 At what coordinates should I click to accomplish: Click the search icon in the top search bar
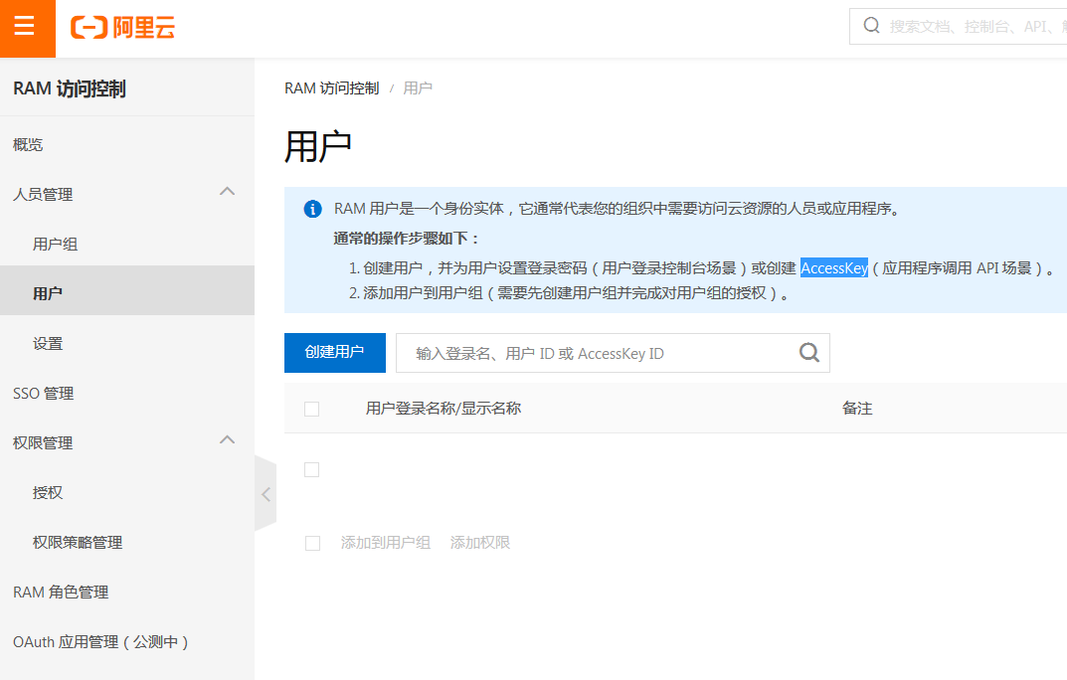[x=871, y=25]
